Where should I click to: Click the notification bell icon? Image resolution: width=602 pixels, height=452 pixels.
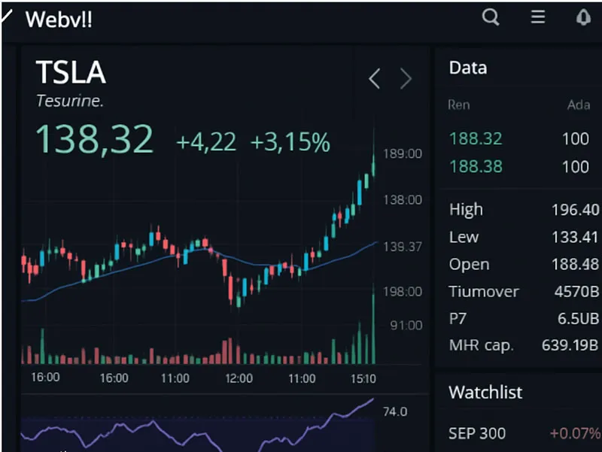(583, 17)
